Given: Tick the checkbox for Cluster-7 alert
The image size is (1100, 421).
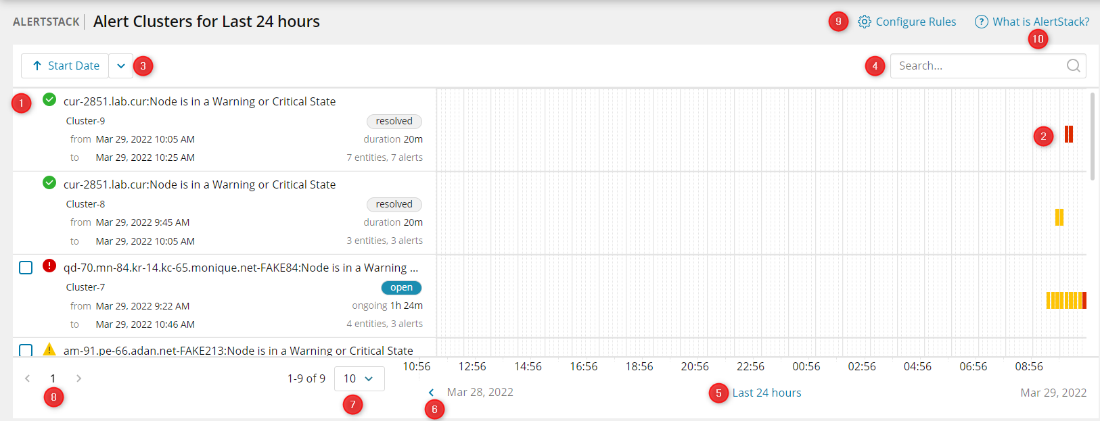Looking at the screenshot, I should tap(26, 268).
